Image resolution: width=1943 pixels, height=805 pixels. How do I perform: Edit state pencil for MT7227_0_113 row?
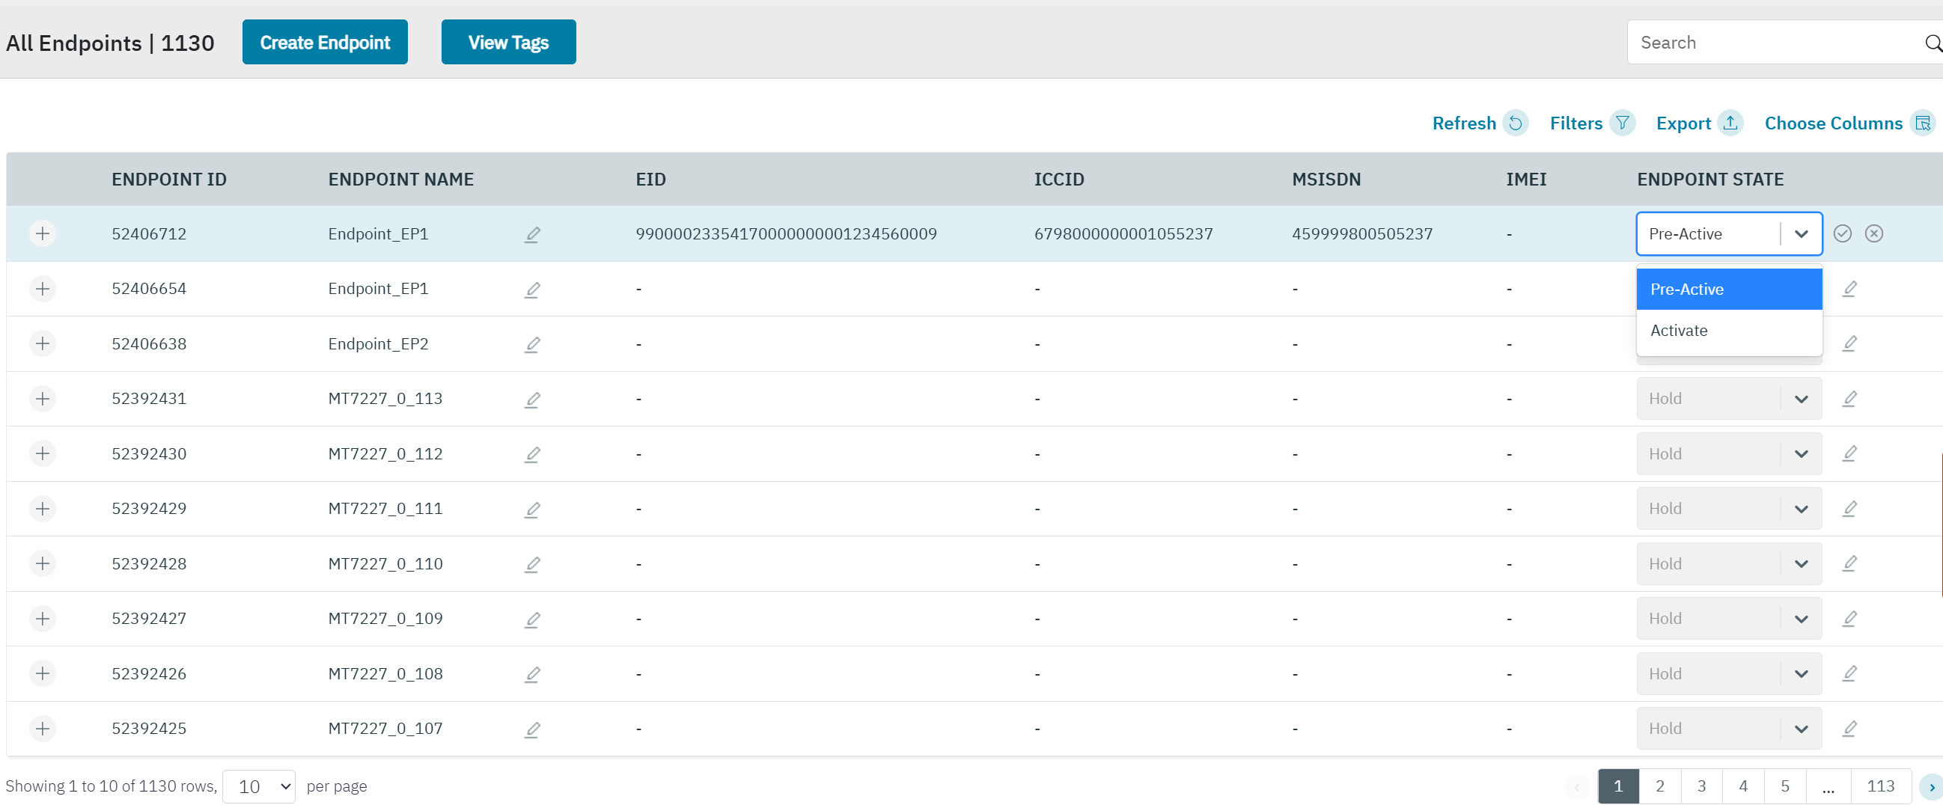tap(1849, 399)
